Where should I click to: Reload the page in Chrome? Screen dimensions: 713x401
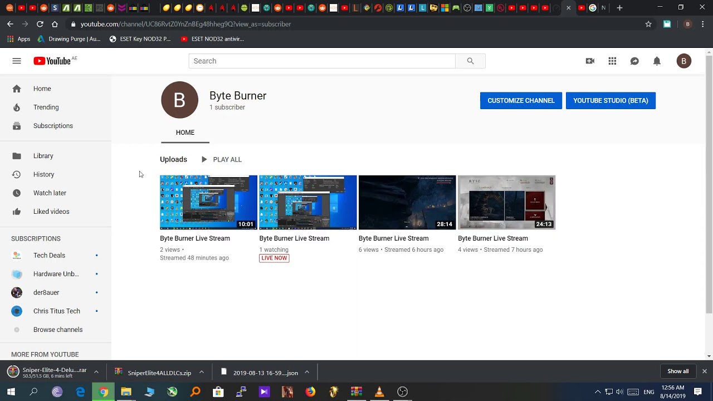[x=40, y=24]
